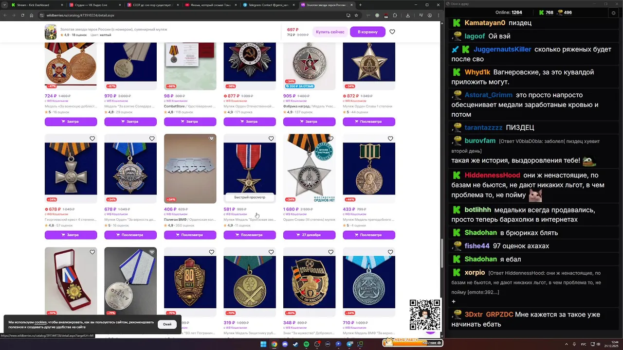The width and height of the screenshot is (623, 350).
Task: Favorite the Георгиевский крест 678 ₽ item
Action: 92,139
